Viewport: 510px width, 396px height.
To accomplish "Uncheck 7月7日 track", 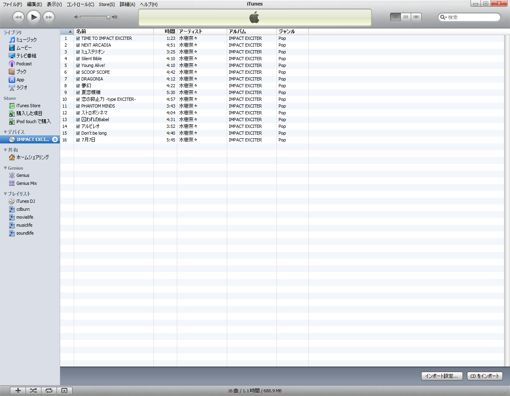I will (x=78, y=140).
